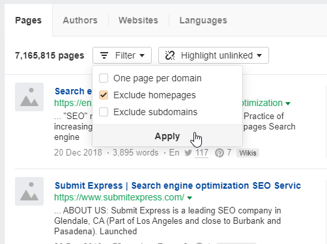Viewport: 327px width, 244px height.
Task: Collapse the Filter dropdown
Action: (x=122, y=55)
